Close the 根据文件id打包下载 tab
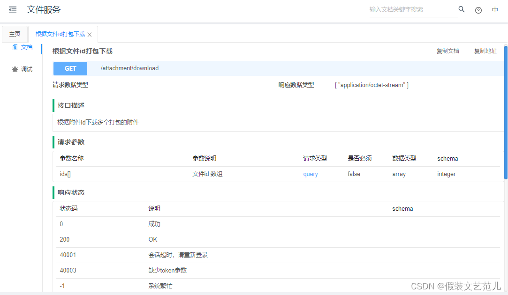 click(x=90, y=35)
